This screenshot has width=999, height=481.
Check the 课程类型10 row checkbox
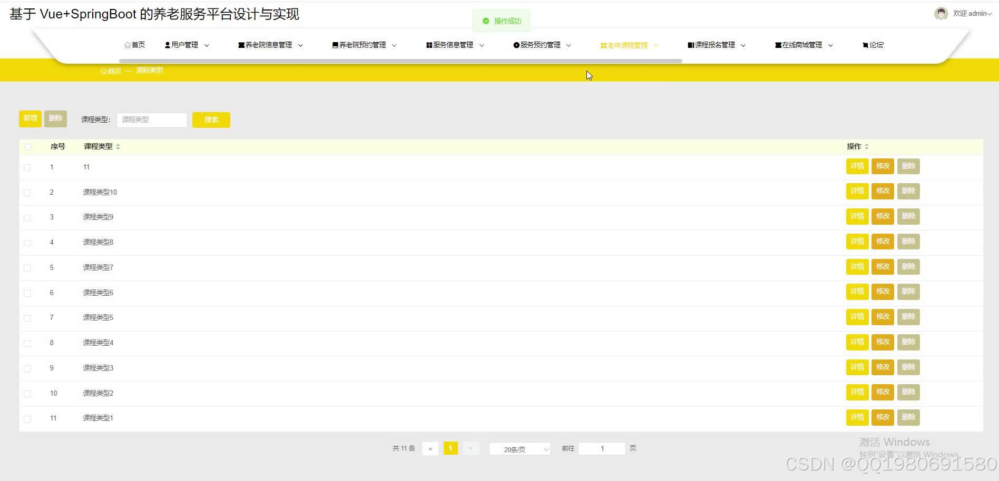pyautogui.click(x=27, y=193)
